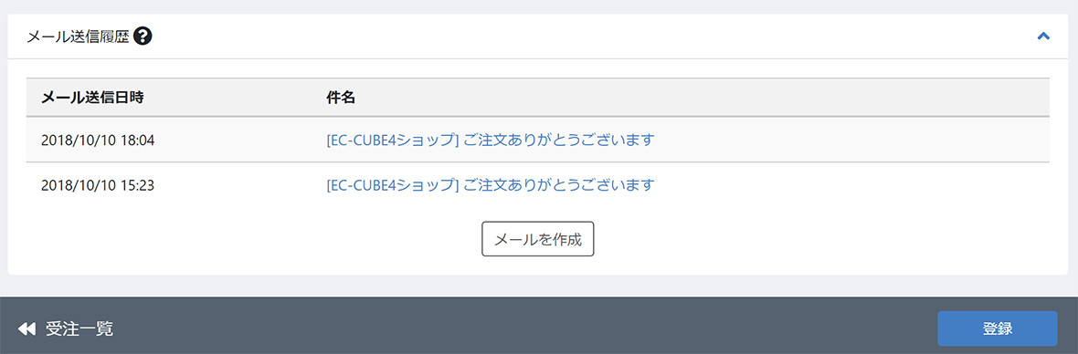Image resolution: width=1078 pixels, height=354 pixels.
Task: Click the grey page background below the panel
Action: [537, 286]
